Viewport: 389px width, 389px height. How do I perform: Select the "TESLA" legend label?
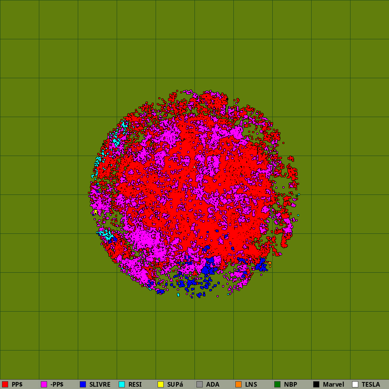(x=371, y=384)
